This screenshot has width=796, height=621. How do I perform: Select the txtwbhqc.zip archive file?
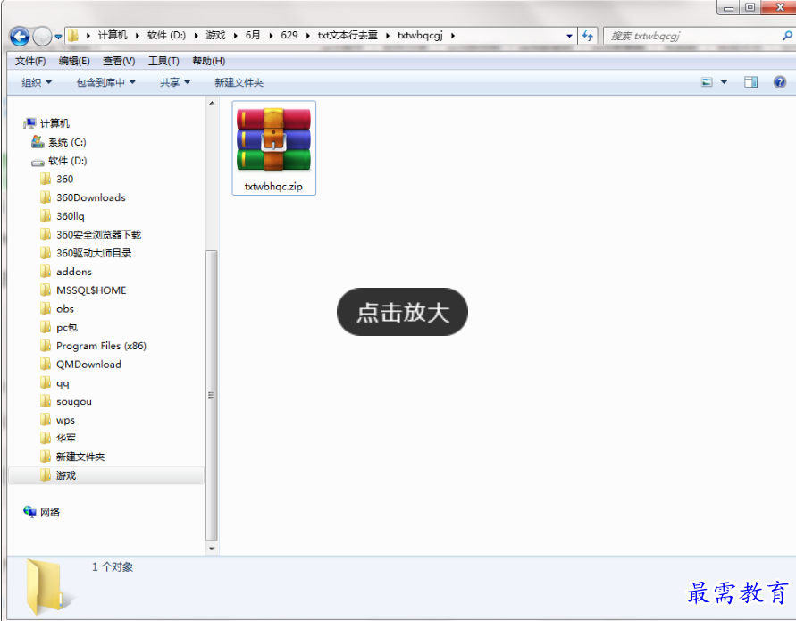(x=273, y=147)
